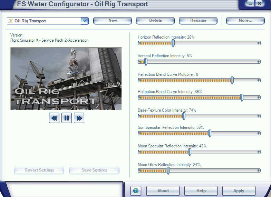Screen dimensions: 271x197
Task: Click the Moon Specular Reflection Intensity slider handle
Action: coord(190,152)
